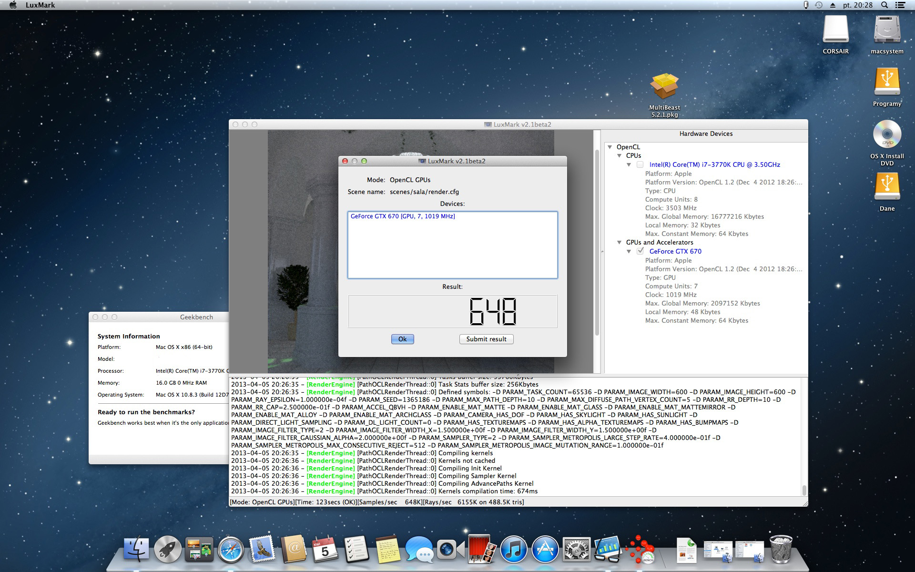Click the 648 result display

point(452,311)
